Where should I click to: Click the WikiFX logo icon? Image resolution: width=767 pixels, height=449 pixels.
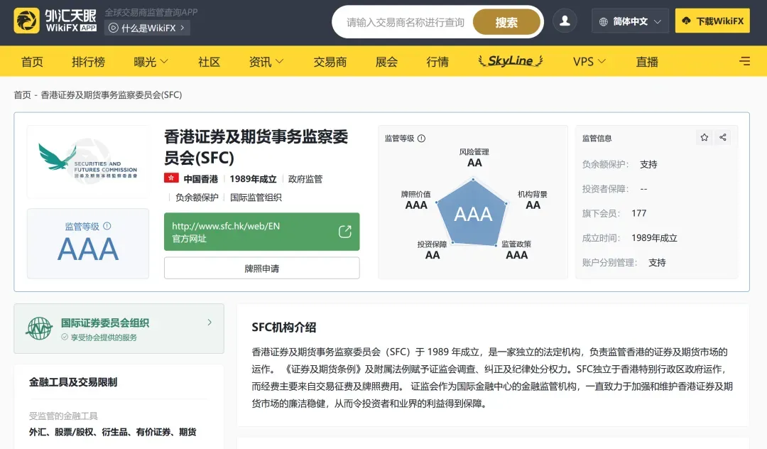[x=26, y=21]
